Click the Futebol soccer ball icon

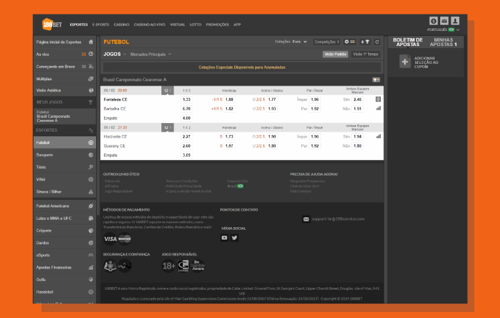click(91, 143)
